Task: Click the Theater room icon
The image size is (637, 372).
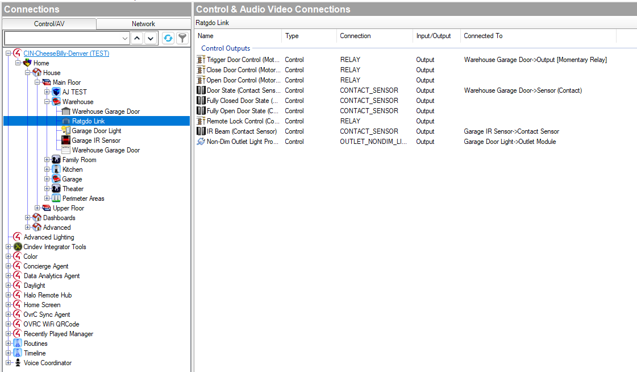Action: (56, 189)
